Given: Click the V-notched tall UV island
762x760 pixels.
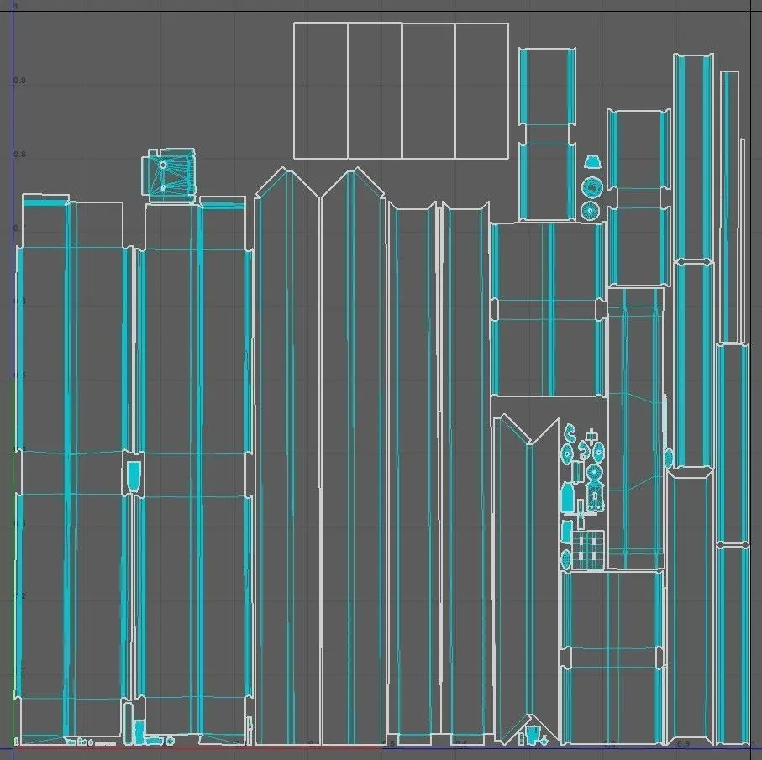Looking at the screenshot, I should point(526,578).
